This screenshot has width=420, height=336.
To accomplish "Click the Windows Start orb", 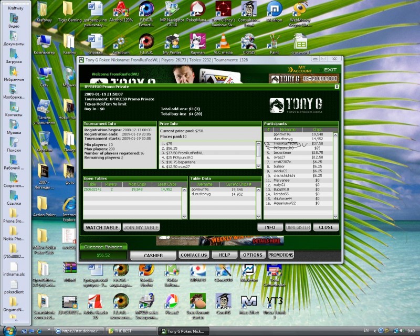I will 10,331.
